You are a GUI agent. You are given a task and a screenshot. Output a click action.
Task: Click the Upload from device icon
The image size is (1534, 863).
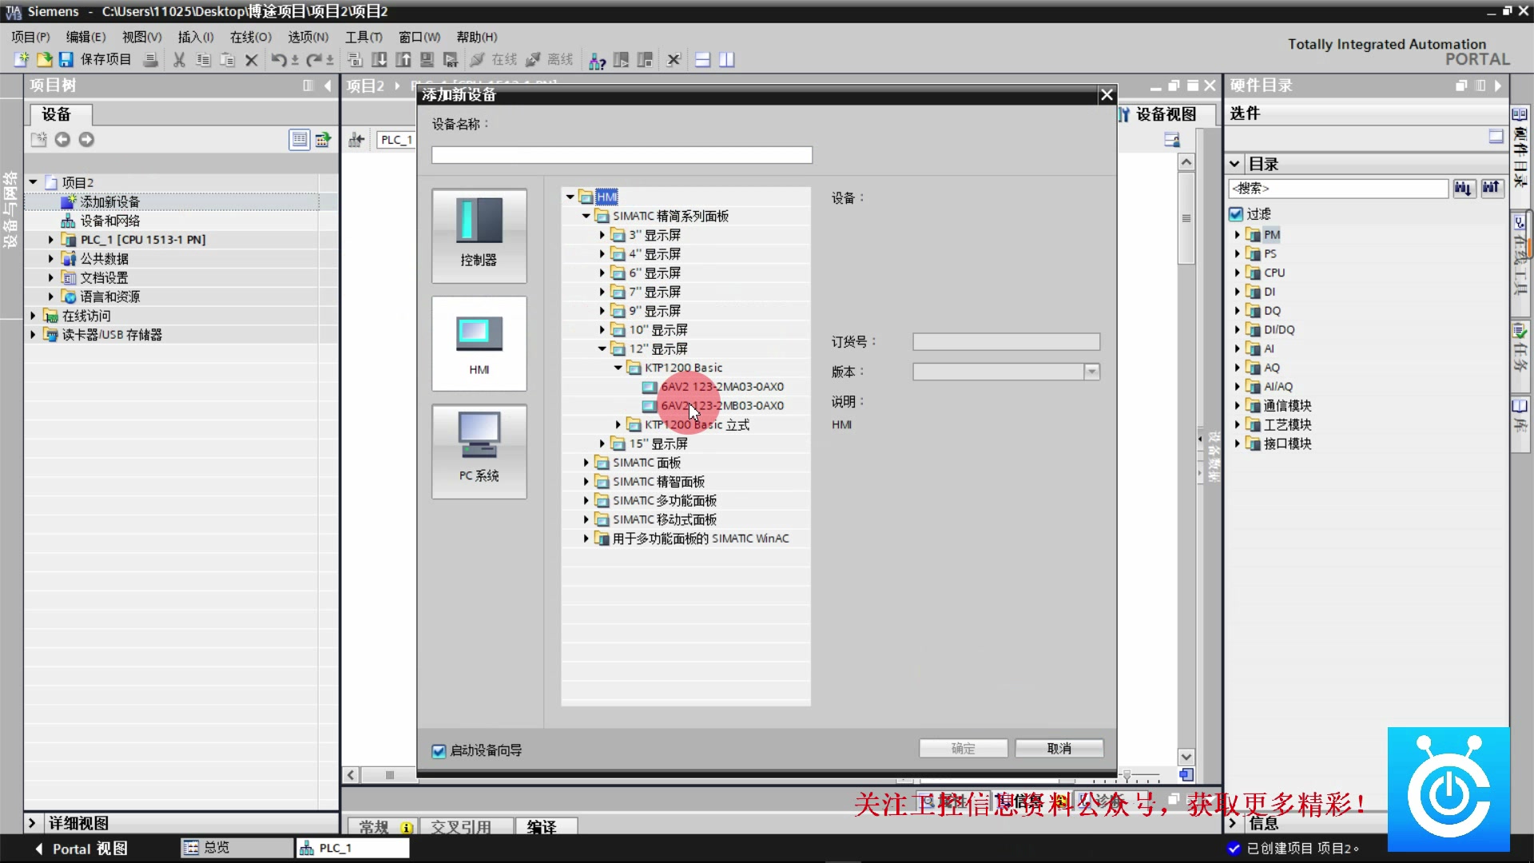coord(403,60)
